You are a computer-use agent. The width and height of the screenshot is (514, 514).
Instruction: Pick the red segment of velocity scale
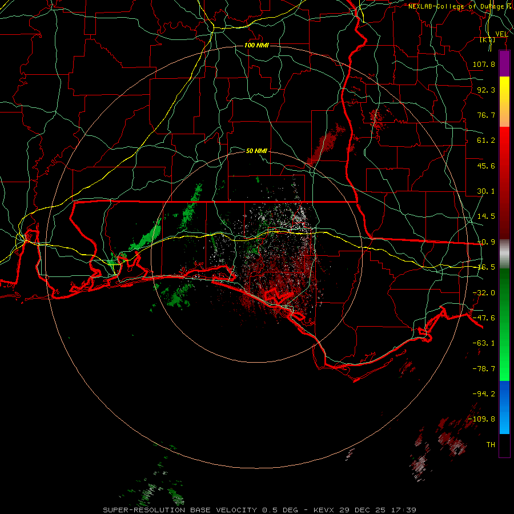point(504,183)
